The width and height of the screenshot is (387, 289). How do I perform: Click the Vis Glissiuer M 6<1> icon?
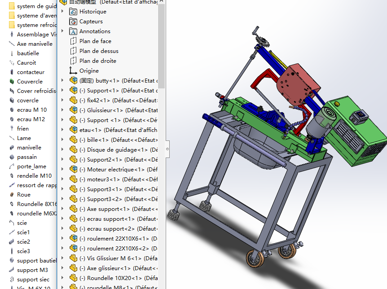[73, 258]
